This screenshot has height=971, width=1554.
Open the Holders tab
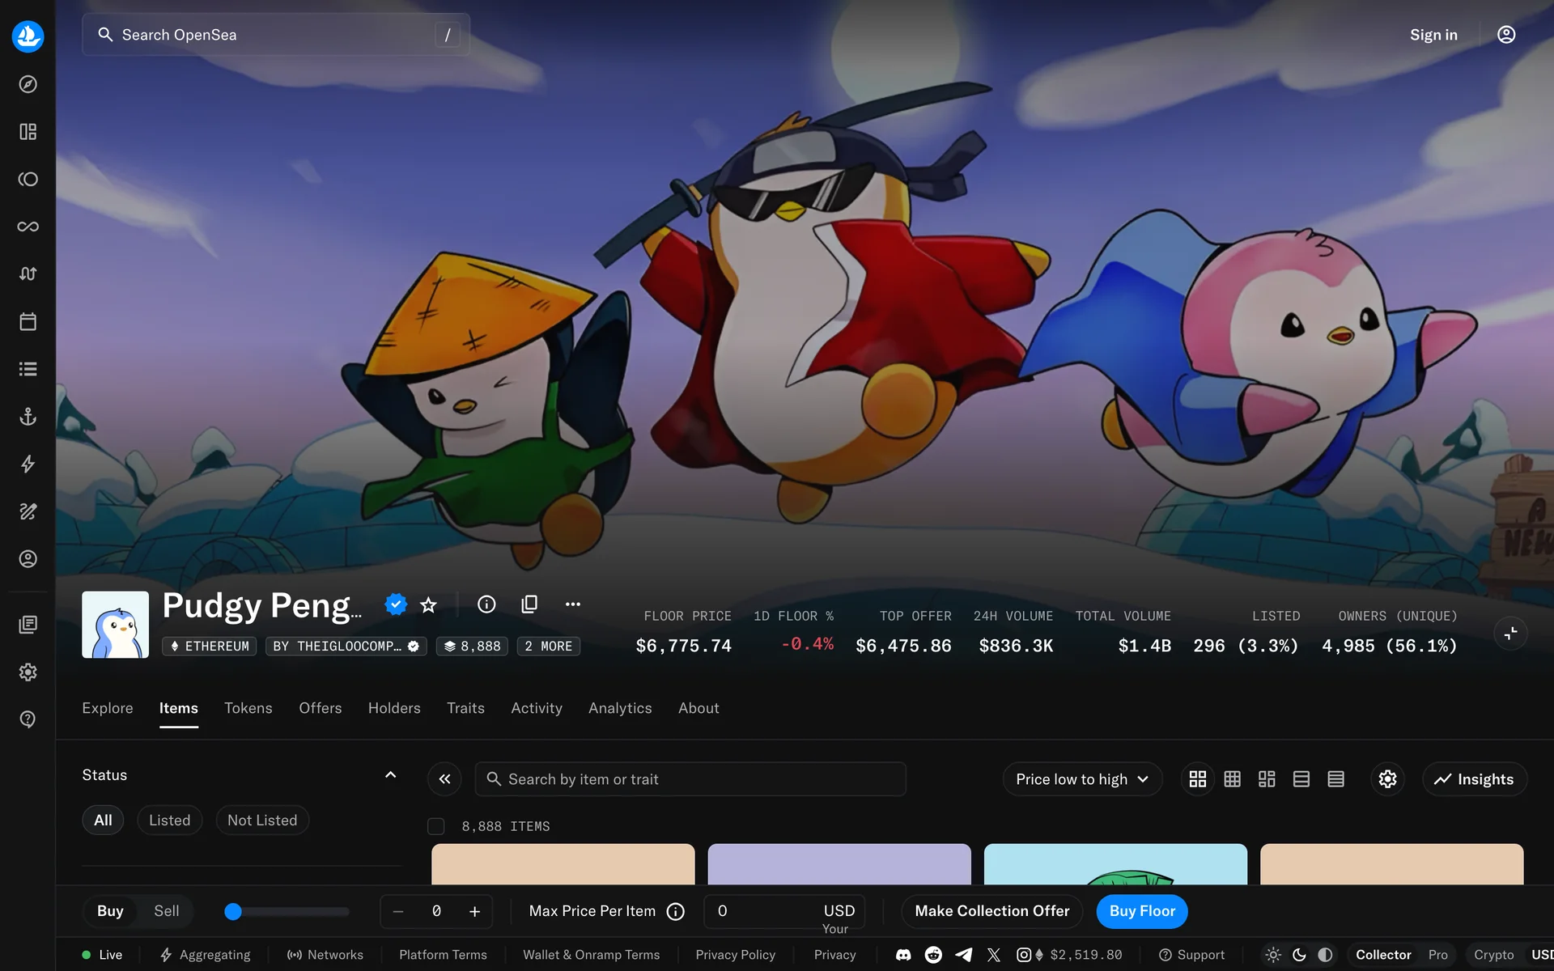point(394,708)
